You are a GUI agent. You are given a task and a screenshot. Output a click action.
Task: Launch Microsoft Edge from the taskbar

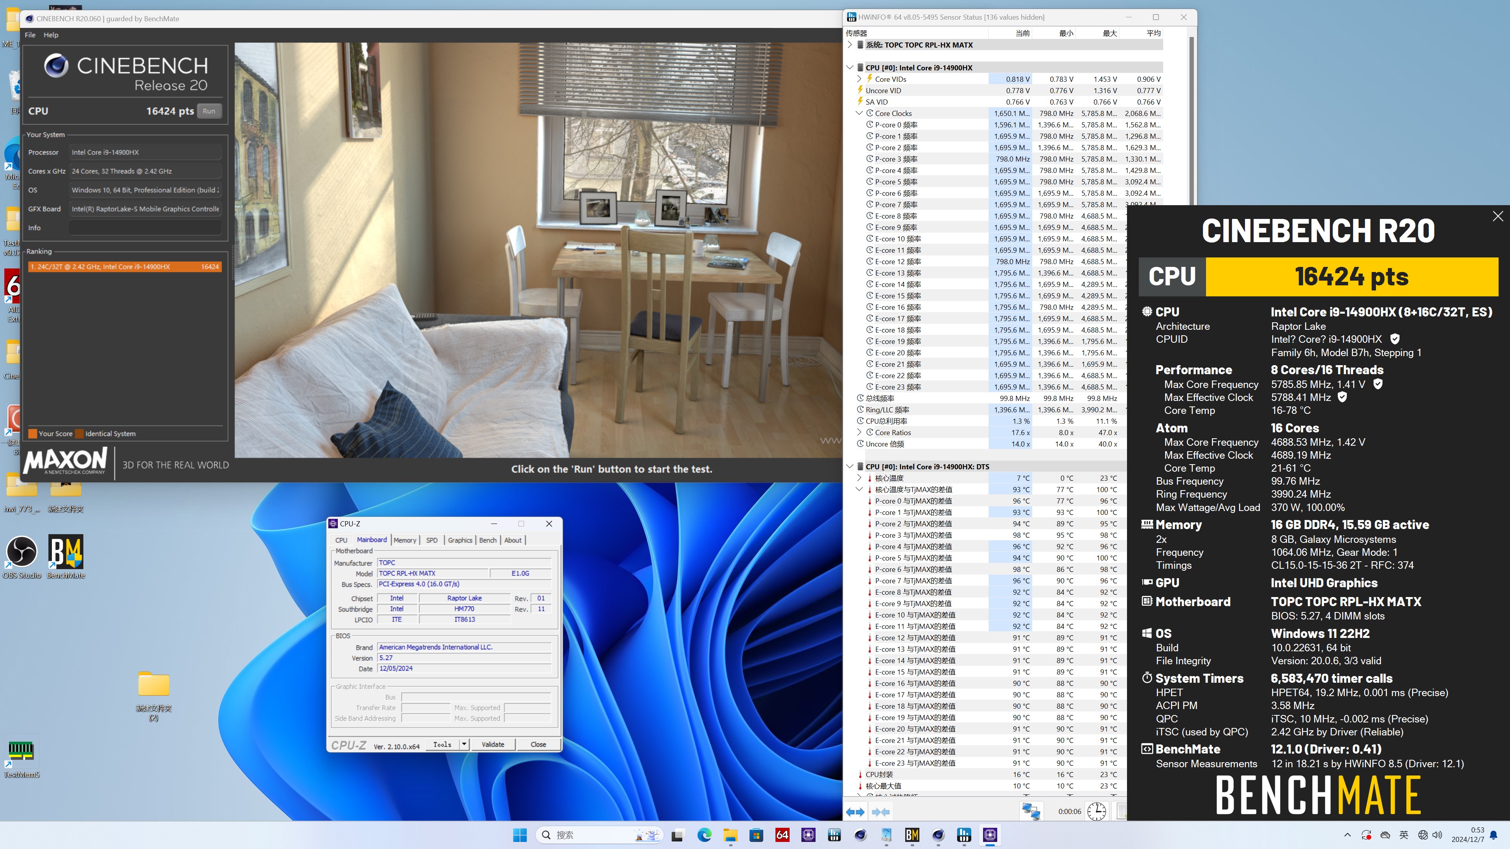[704, 835]
